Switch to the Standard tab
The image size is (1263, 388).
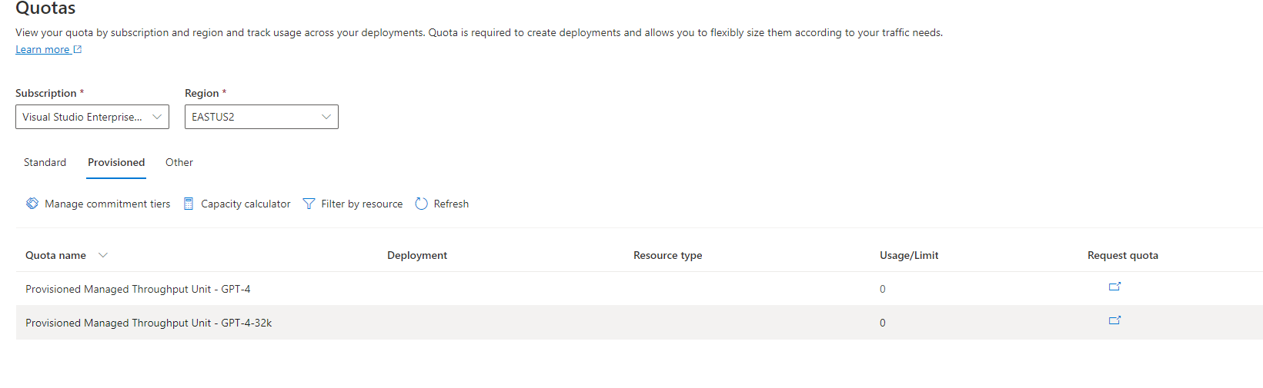[x=45, y=162]
